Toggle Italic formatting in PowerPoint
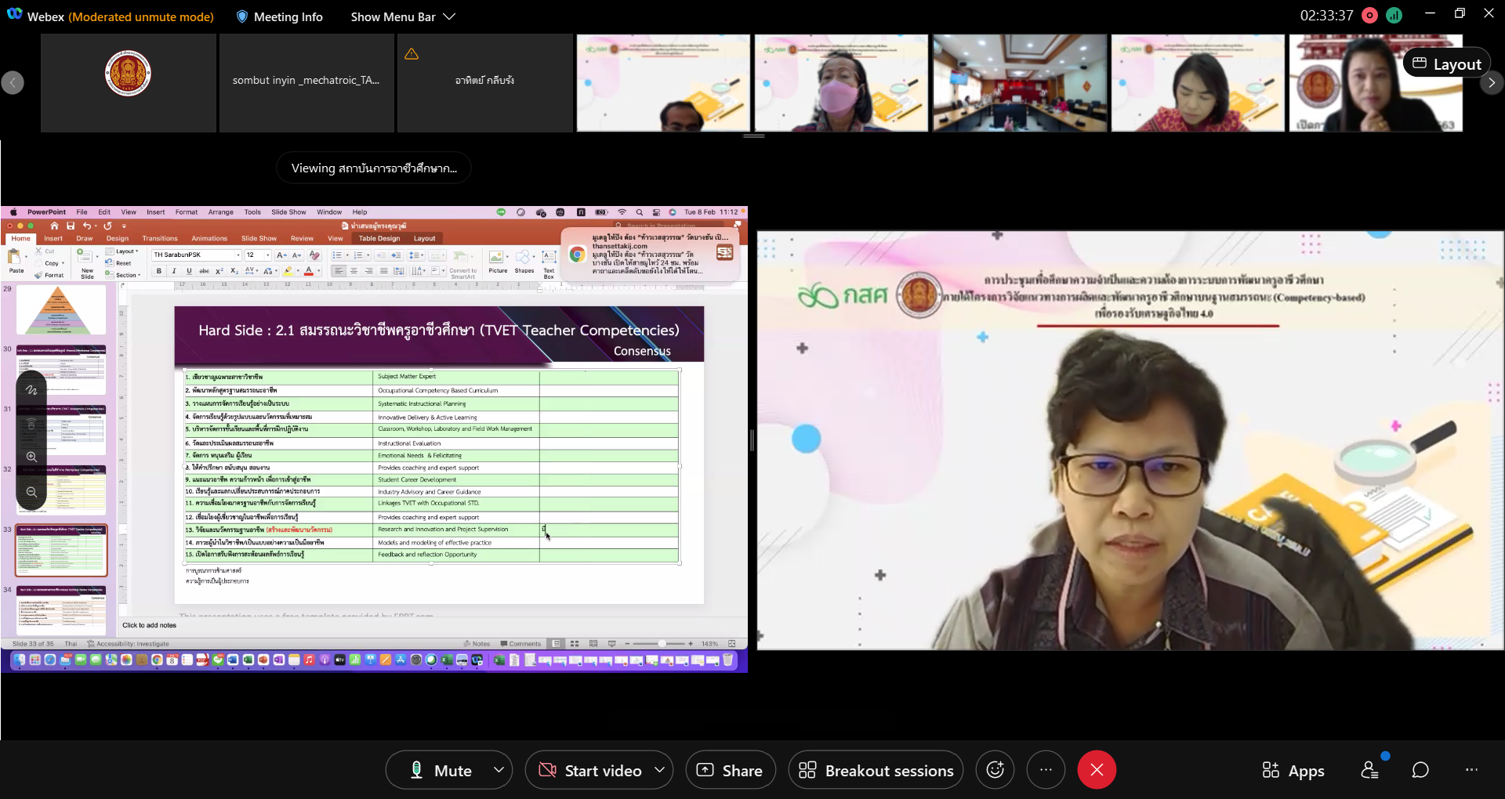 (174, 271)
